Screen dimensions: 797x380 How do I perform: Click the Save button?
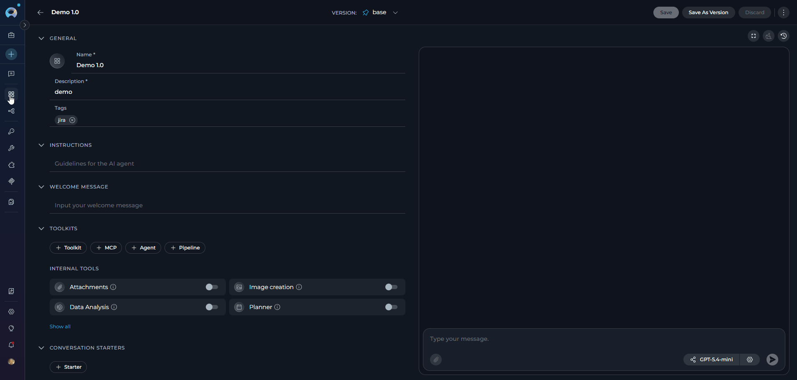(666, 13)
